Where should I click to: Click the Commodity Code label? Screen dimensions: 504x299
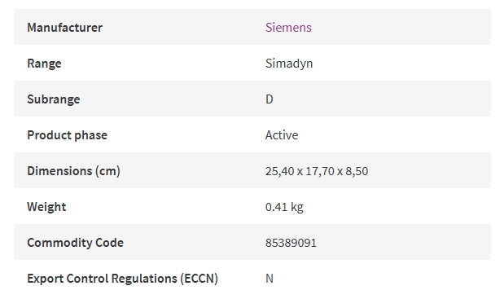pyautogui.click(x=75, y=243)
